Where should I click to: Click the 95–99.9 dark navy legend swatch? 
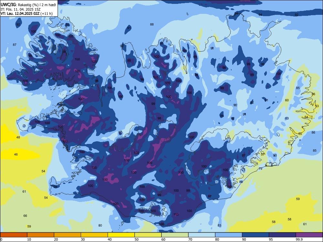[282, 235]
